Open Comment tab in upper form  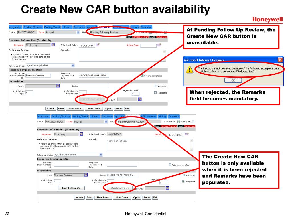pyautogui.click(x=146, y=27)
